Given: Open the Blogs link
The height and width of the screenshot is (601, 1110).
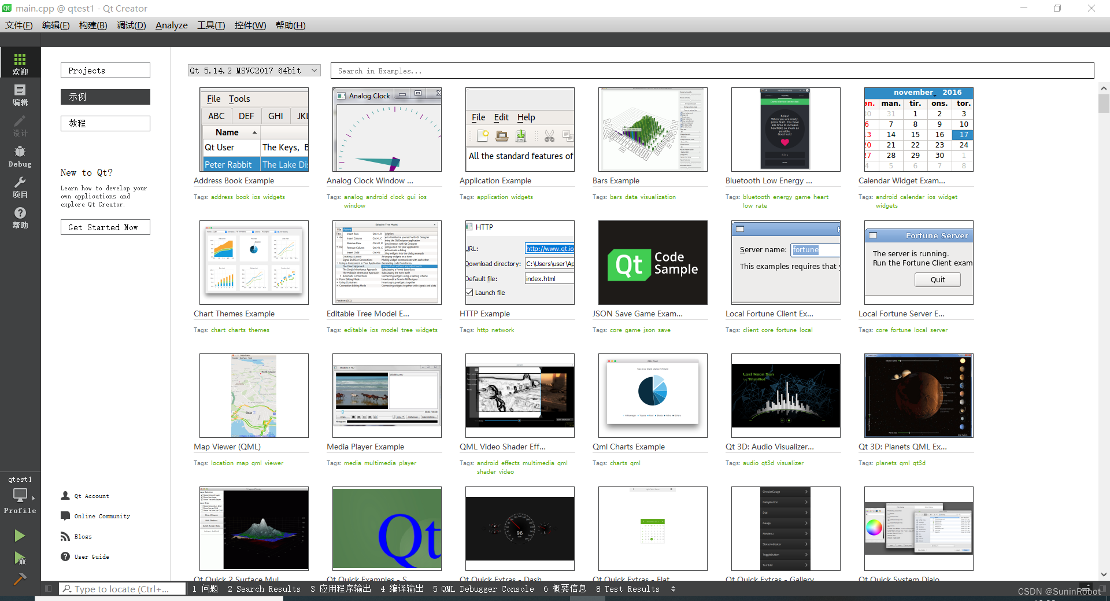Looking at the screenshot, I should coord(83,537).
